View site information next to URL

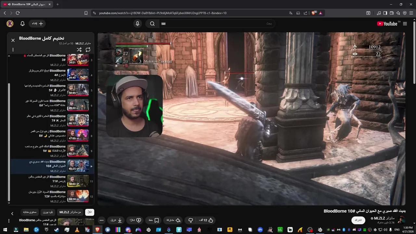click(94, 13)
